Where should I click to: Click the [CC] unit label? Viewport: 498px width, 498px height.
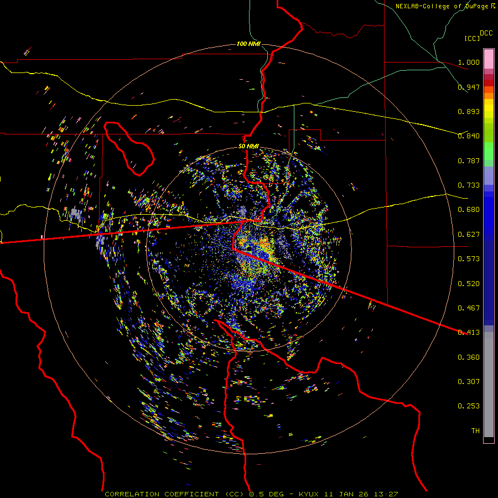coord(472,38)
